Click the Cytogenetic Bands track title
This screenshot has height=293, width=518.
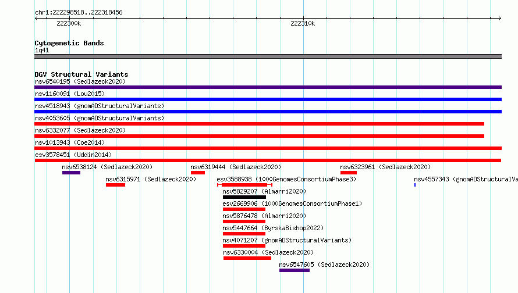tap(69, 43)
